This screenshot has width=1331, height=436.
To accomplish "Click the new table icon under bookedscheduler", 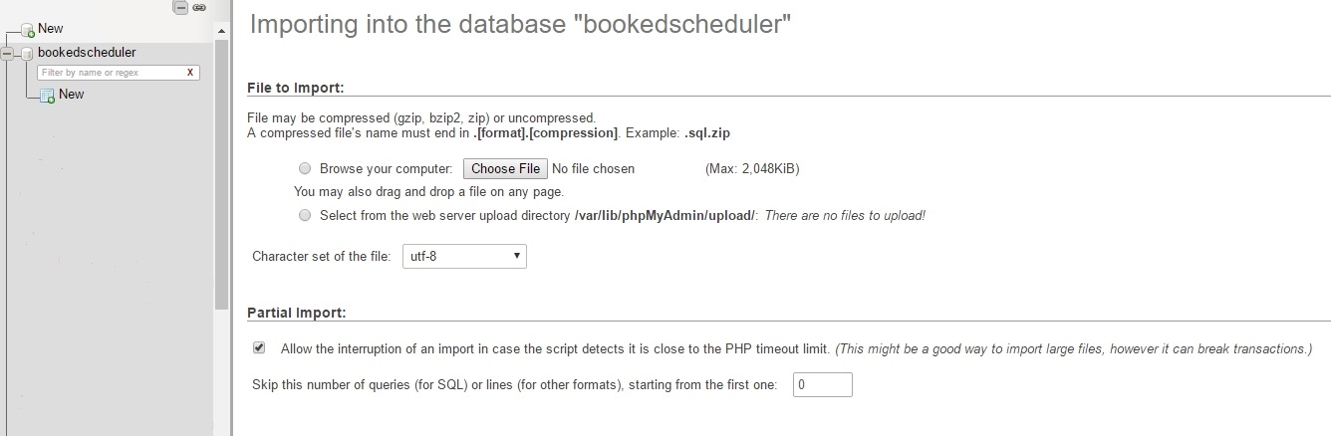I will point(47,96).
